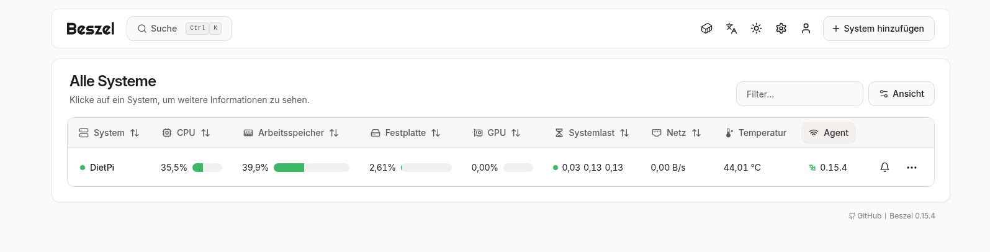Open alerts bell icon for DietPi
The height and width of the screenshot is (252, 990).
click(884, 168)
